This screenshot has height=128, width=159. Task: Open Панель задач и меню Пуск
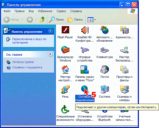85,69
